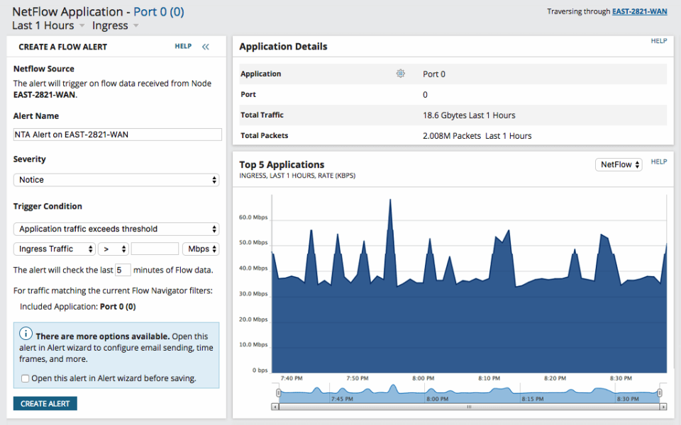
Task: Open the Ingress Traffic metric dropdown
Action: click(54, 249)
